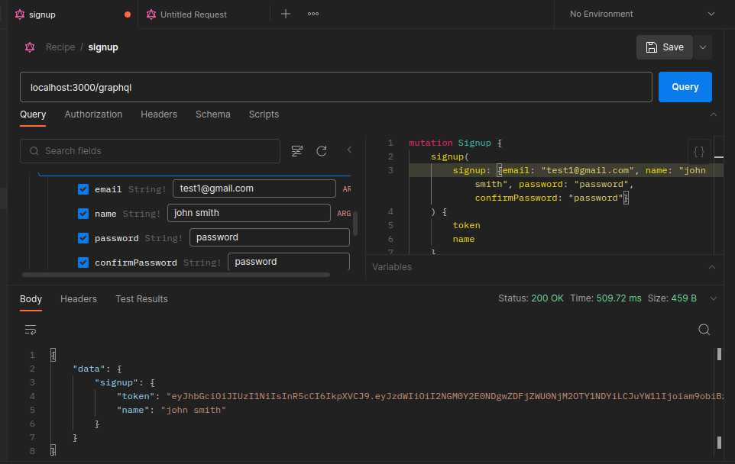Click the "signup" key in response body

pos(116,382)
